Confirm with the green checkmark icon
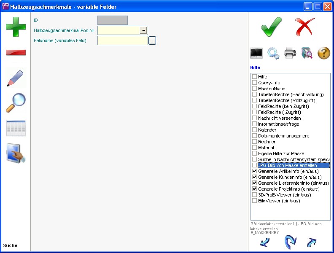The height and width of the screenshot is (253, 334). click(271, 27)
